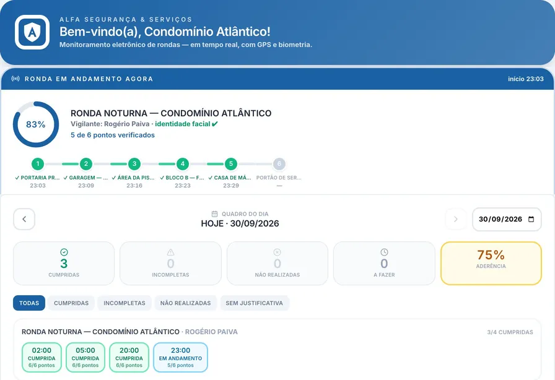
Task: Click the Alfa Segurança shield logo
Action: coord(32,32)
